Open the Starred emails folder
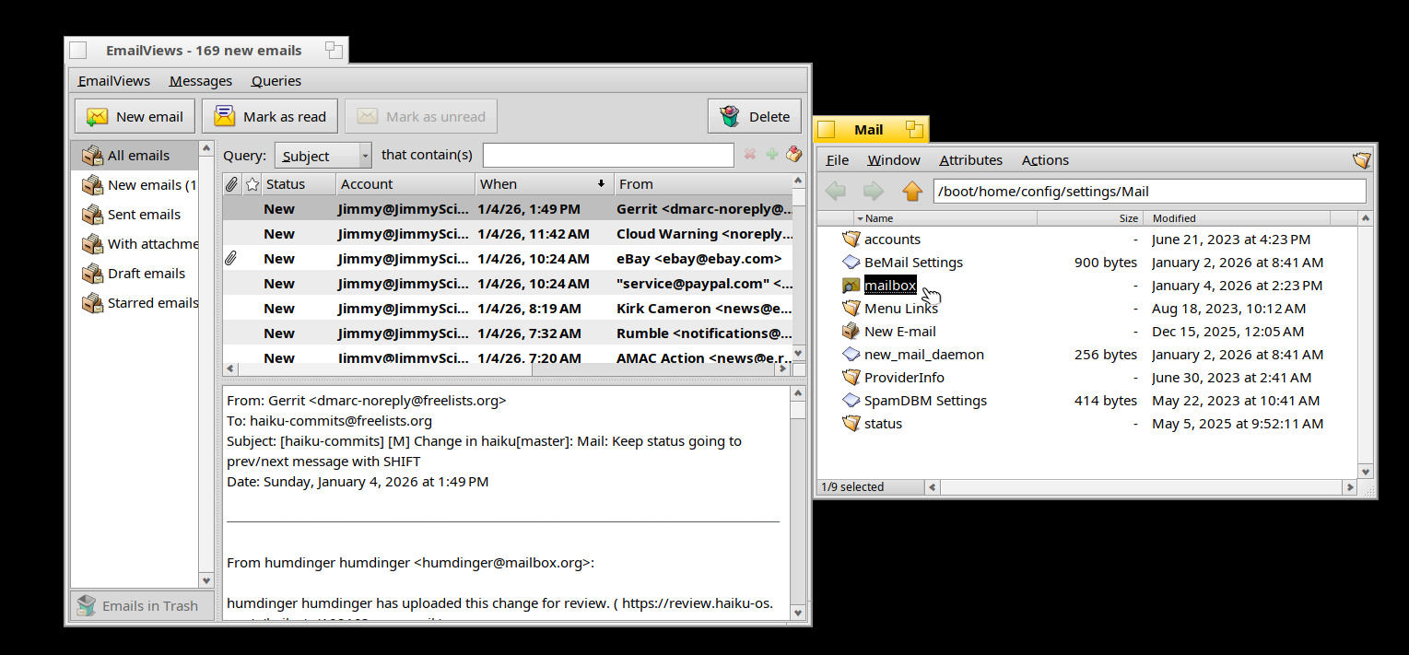The width and height of the screenshot is (1409, 655). (151, 303)
